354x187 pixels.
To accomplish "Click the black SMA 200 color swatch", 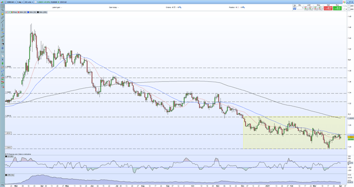I will (38, 12).
